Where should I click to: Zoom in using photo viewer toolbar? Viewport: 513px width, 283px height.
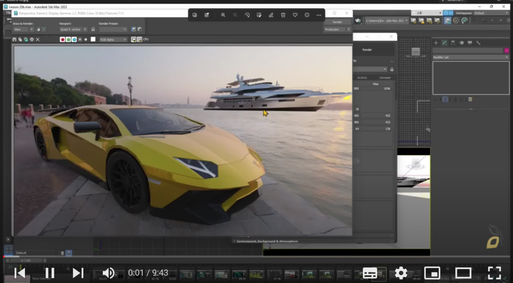223,15
